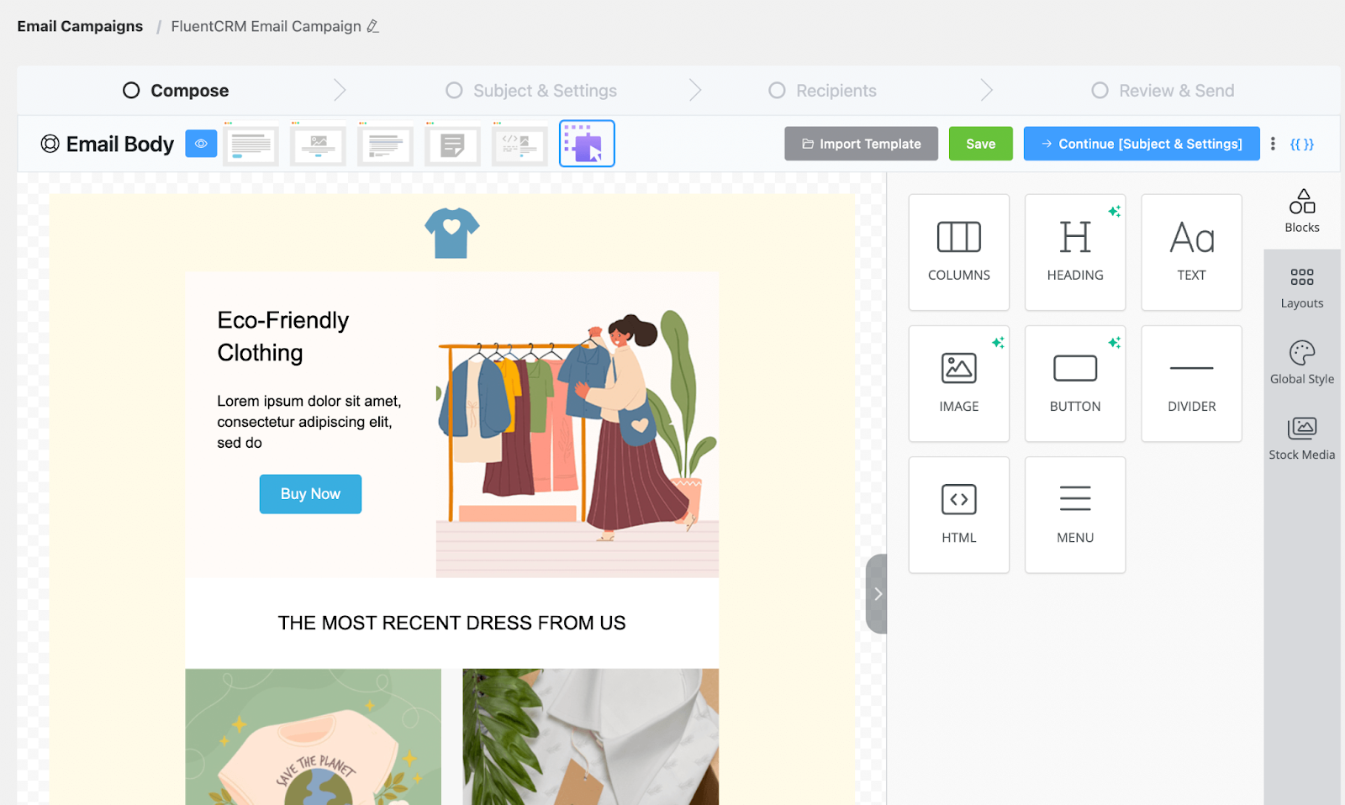Select the Buy Now button in email
The image size is (1345, 805).
(310, 494)
